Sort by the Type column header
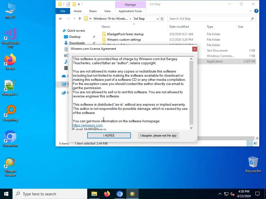This screenshot has width=266, height=199. pyautogui.click(x=210, y=27)
